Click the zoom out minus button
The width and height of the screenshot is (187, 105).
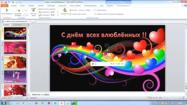tap(164, 98)
